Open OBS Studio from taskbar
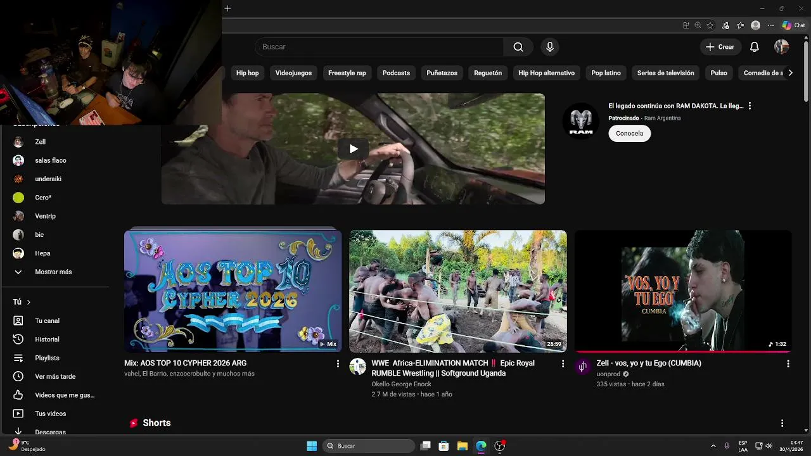811x456 pixels. [x=499, y=446]
